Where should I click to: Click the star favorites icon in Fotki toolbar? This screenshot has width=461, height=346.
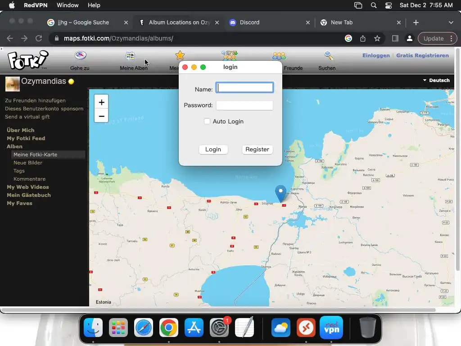click(180, 55)
